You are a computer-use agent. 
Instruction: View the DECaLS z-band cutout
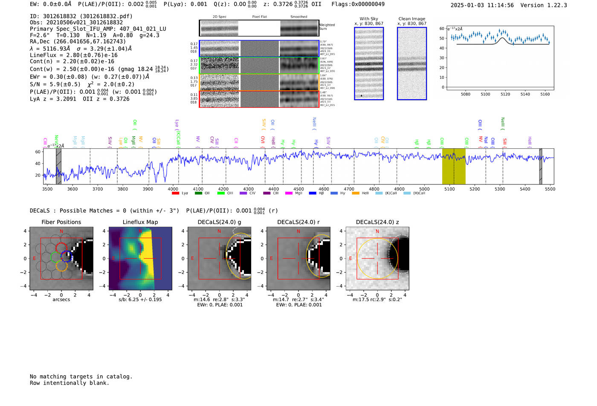(x=377, y=259)
